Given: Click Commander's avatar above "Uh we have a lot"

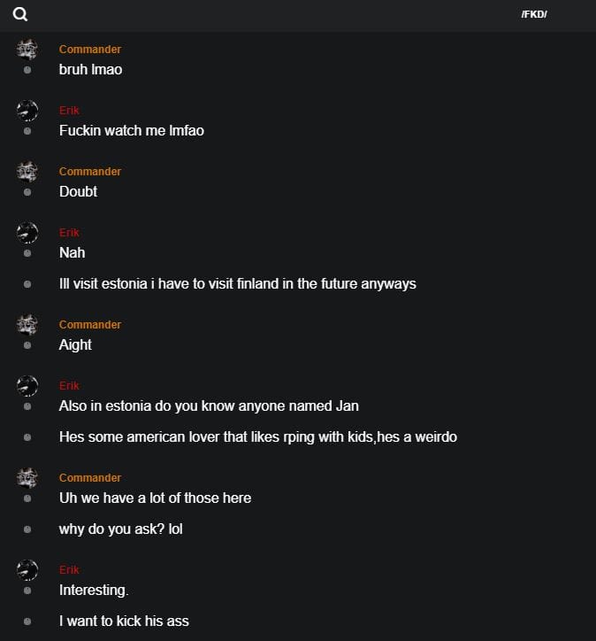Looking at the screenshot, I should (27, 477).
